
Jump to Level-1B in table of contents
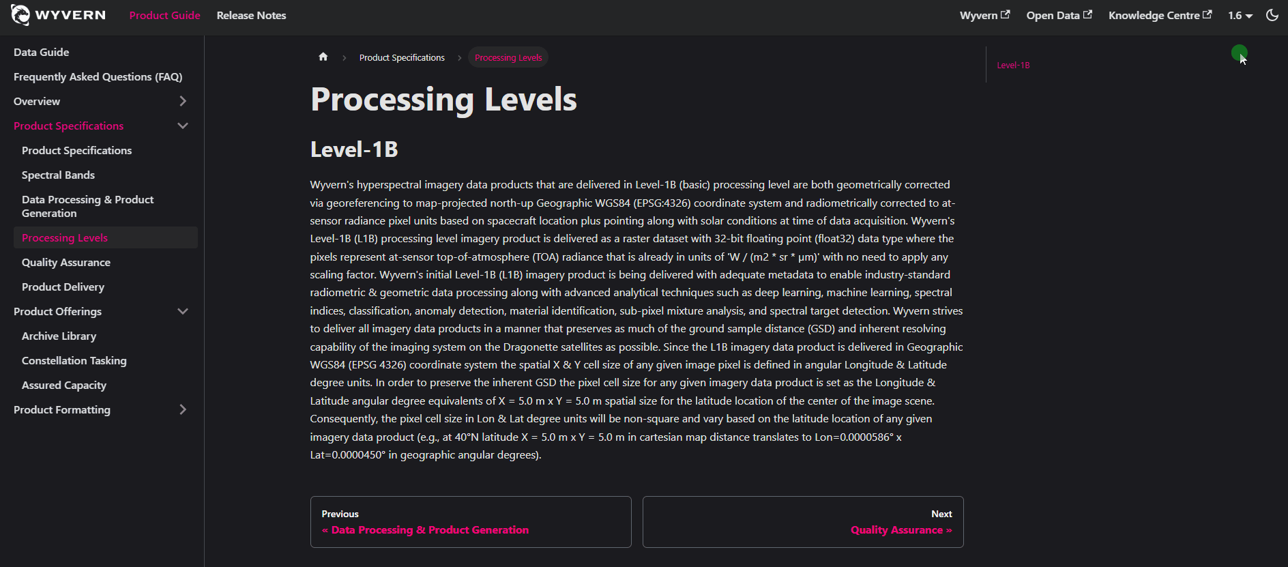tap(1013, 66)
